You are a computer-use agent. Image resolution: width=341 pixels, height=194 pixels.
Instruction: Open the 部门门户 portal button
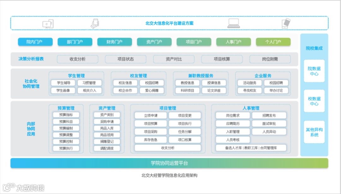coord(75,42)
